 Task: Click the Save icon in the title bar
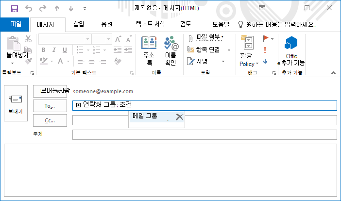(x=15, y=9)
